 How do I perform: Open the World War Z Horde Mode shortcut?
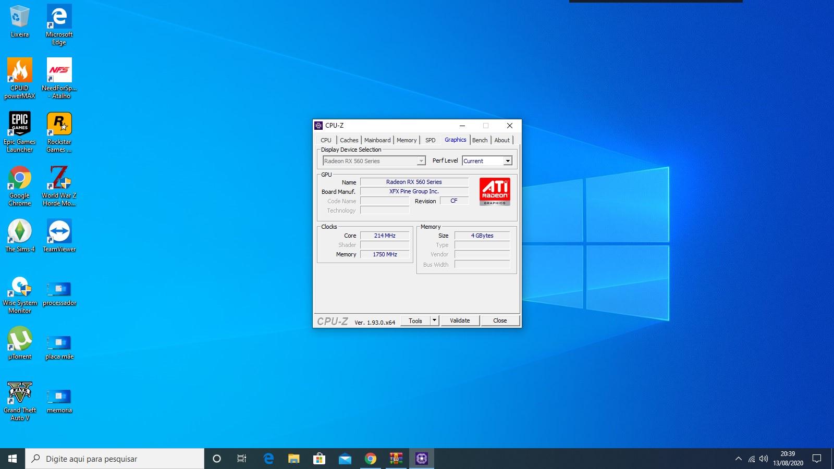[x=59, y=186]
